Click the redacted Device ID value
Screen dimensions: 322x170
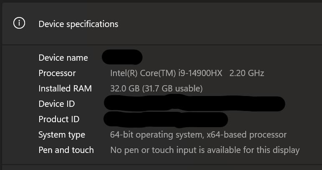pos(194,103)
